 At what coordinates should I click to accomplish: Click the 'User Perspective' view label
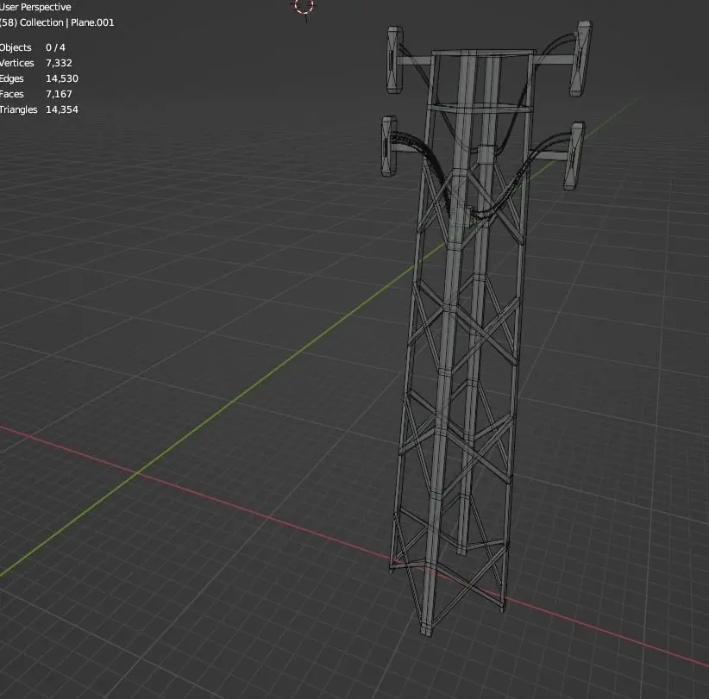coord(35,7)
